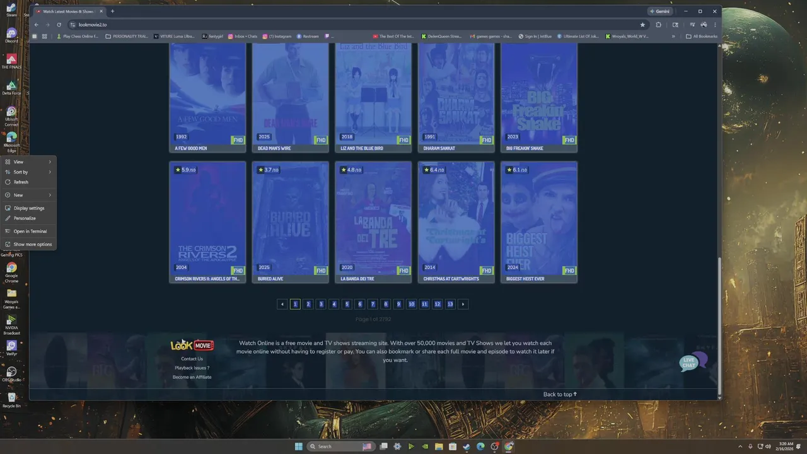Open the Contact Us footer link
Image resolution: width=807 pixels, height=454 pixels.
coord(192,359)
